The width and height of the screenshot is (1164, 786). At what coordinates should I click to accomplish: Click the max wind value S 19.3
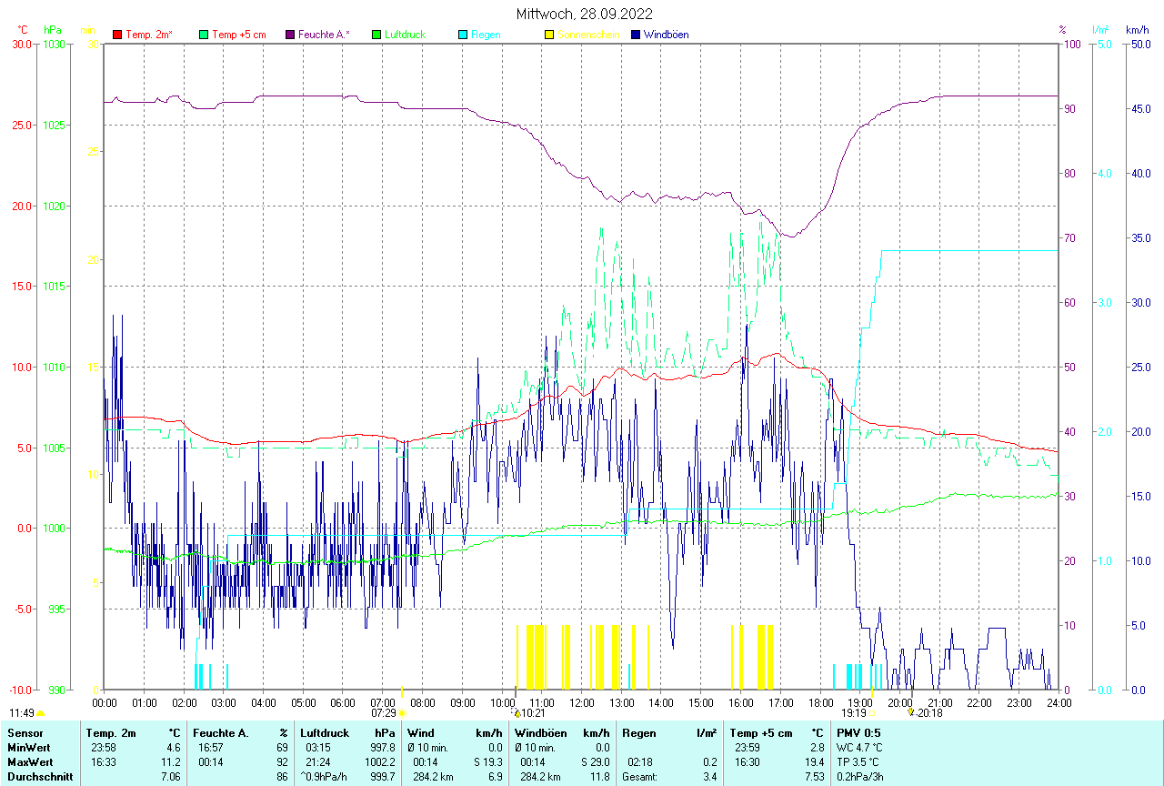pyautogui.click(x=487, y=761)
